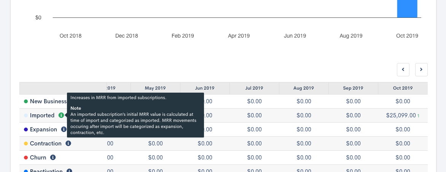The image size is (446, 172).
Task: Click the Jun 2019 chart axis label
Action: [295, 36]
